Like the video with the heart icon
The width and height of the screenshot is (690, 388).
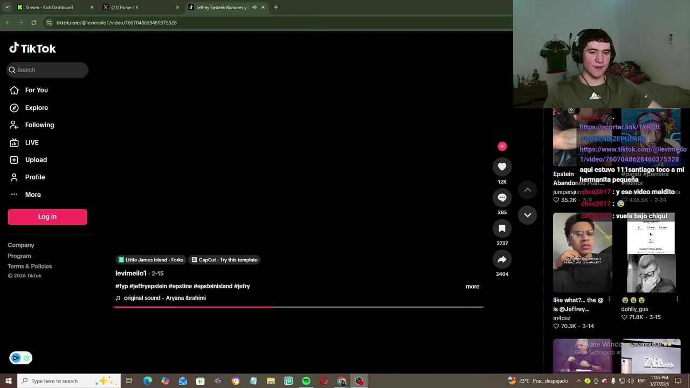[502, 167]
